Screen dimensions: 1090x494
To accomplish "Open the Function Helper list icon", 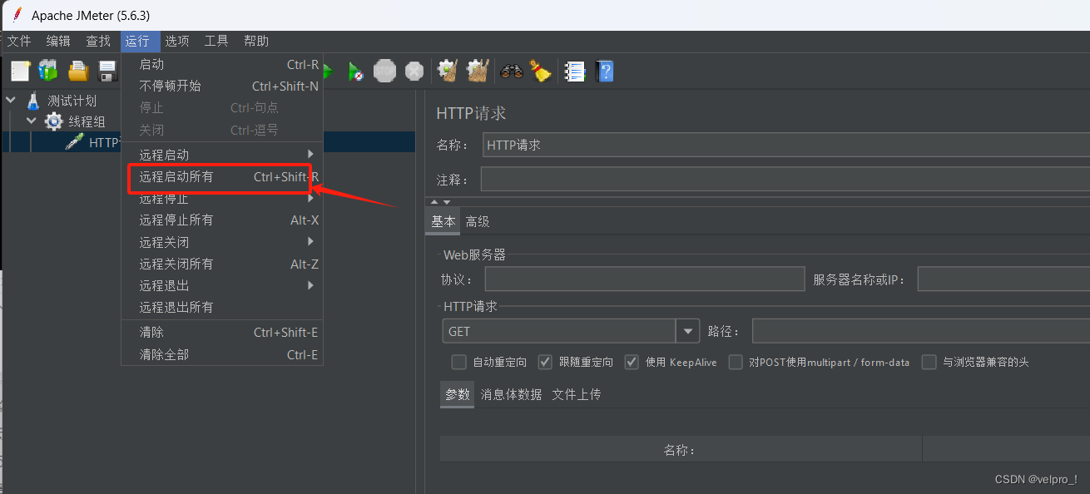I will pyautogui.click(x=574, y=72).
